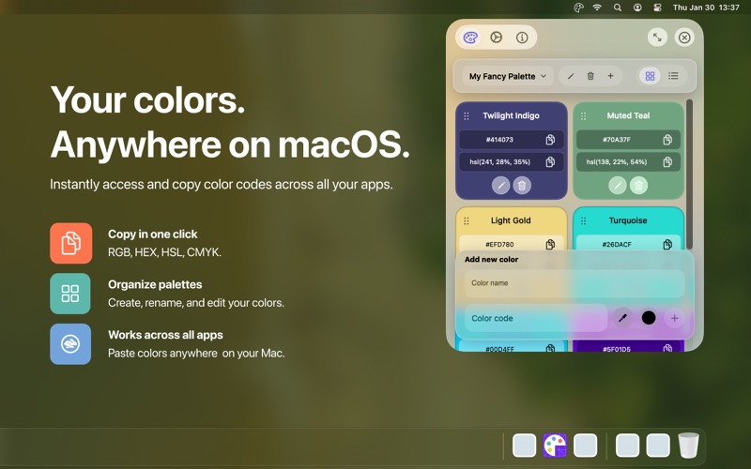Open the My Fancy Palette dropdown
This screenshot has height=469, width=751.
(508, 76)
